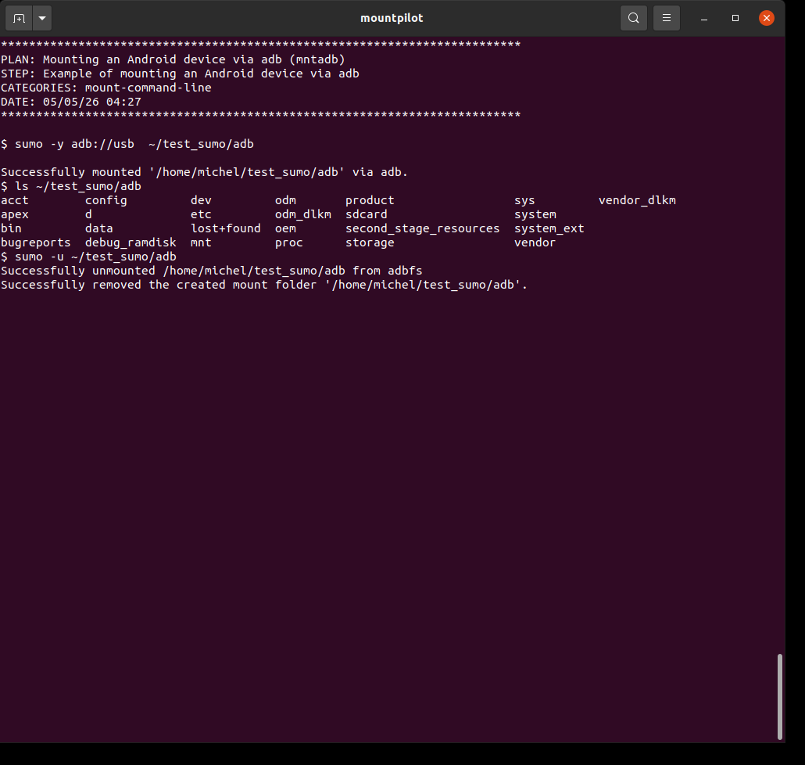
Task: Click 'CATEGORIES: mount-command-line' text
Action: click(x=106, y=88)
